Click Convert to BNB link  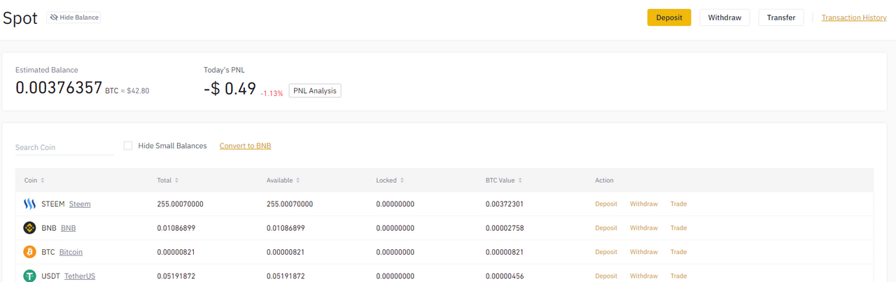click(x=245, y=146)
